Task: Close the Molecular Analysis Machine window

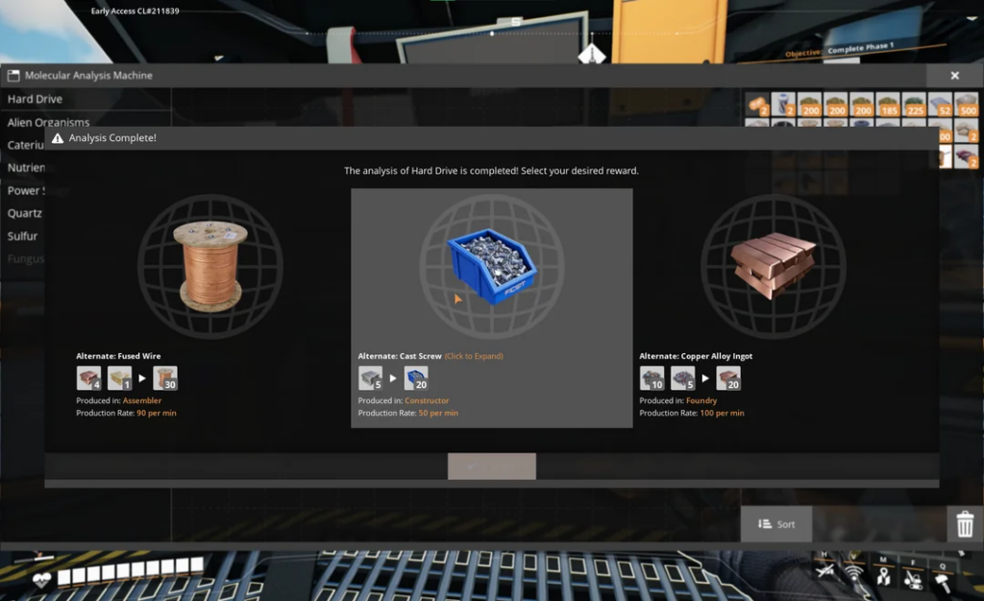Action: coord(954,75)
